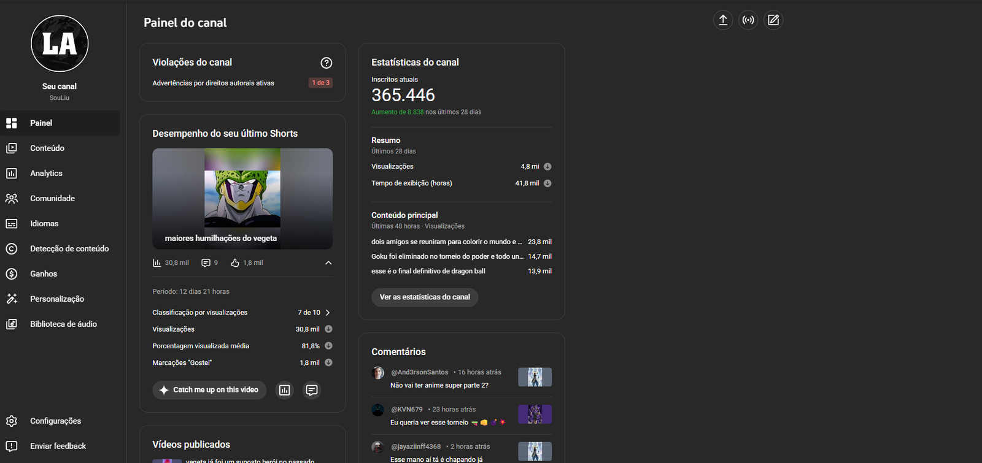Open video thumbnail beside @jayaziinff4368 comment
Screen dimensions: 982x463
click(x=535, y=451)
